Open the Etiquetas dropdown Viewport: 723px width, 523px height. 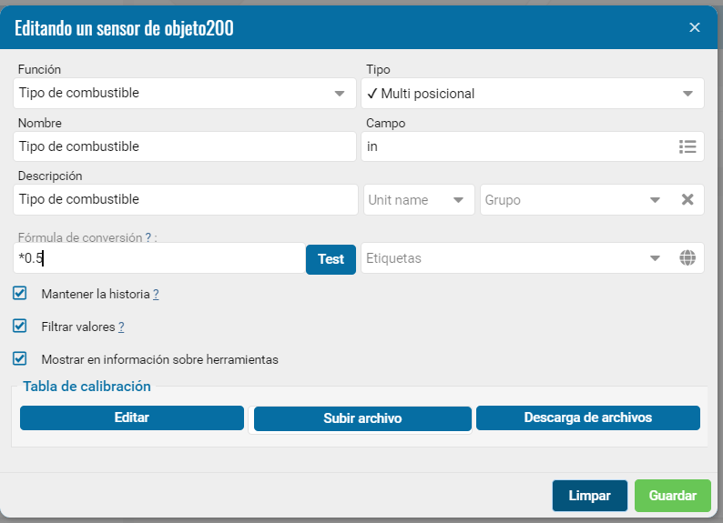(655, 257)
